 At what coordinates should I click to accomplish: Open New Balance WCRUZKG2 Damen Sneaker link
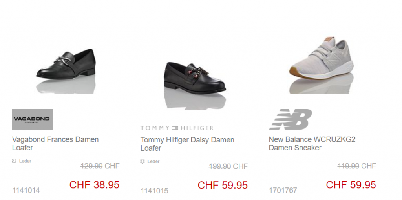(312, 144)
